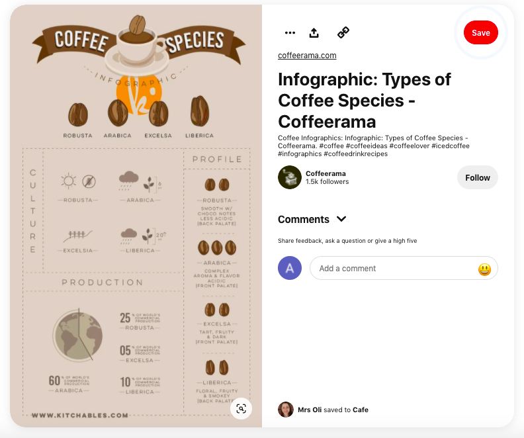This screenshot has height=438, width=524.
Task: Open the emoji picker smiley icon
Action: pos(484,269)
